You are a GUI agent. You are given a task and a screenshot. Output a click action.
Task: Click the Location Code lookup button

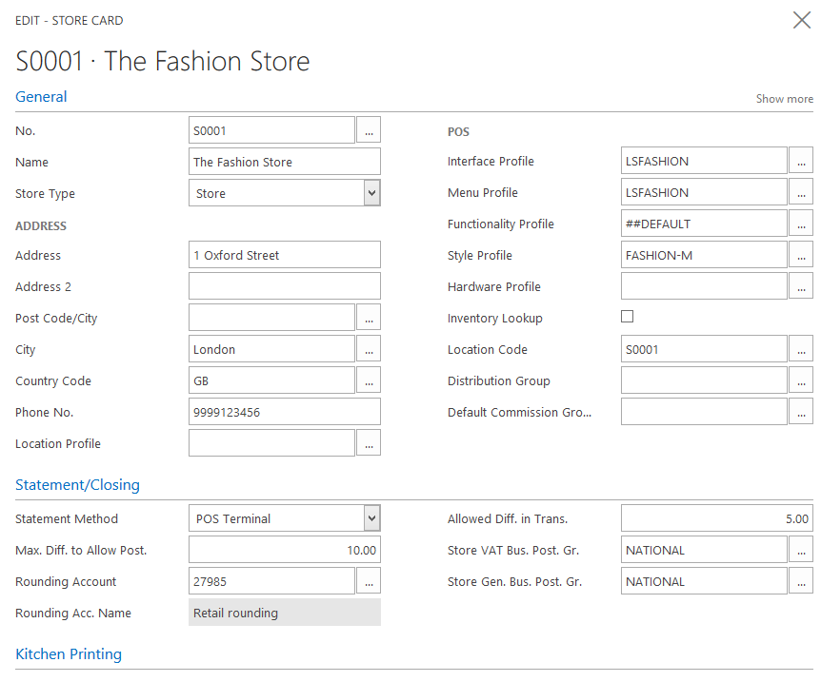point(801,349)
